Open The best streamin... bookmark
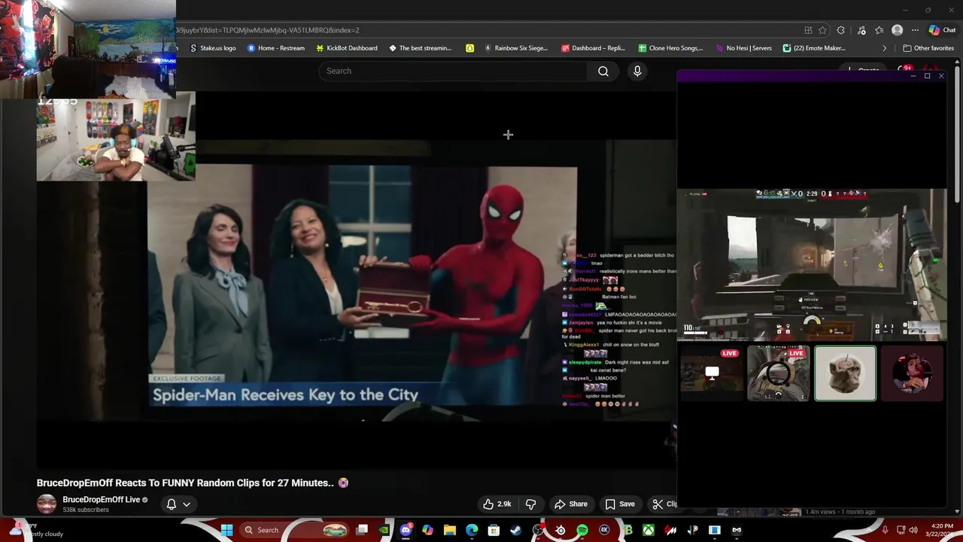Screen dimensions: 963x542 click(421, 48)
